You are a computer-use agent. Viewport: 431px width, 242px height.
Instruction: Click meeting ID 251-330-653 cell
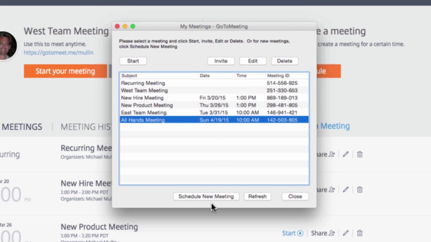[x=282, y=90]
